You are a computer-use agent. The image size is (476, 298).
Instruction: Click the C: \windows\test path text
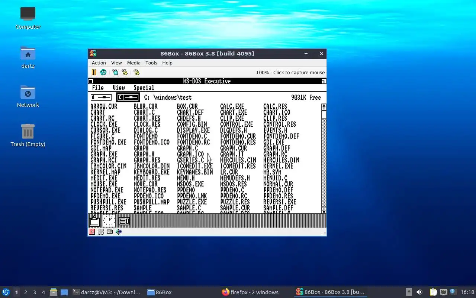coord(168,98)
